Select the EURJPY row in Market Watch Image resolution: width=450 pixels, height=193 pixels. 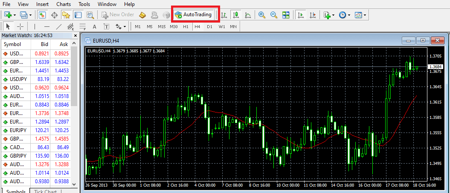(x=36, y=130)
